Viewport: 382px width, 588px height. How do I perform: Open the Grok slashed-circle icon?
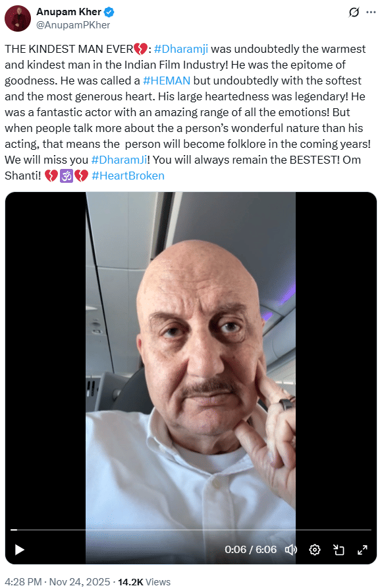pyautogui.click(x=354, y=13)
